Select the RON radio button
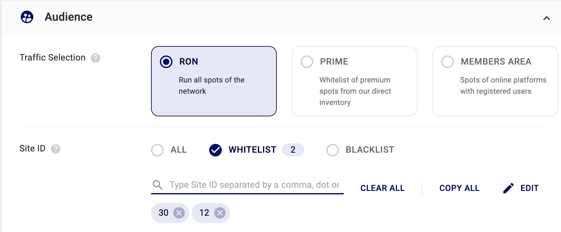 tap(166, 62)
